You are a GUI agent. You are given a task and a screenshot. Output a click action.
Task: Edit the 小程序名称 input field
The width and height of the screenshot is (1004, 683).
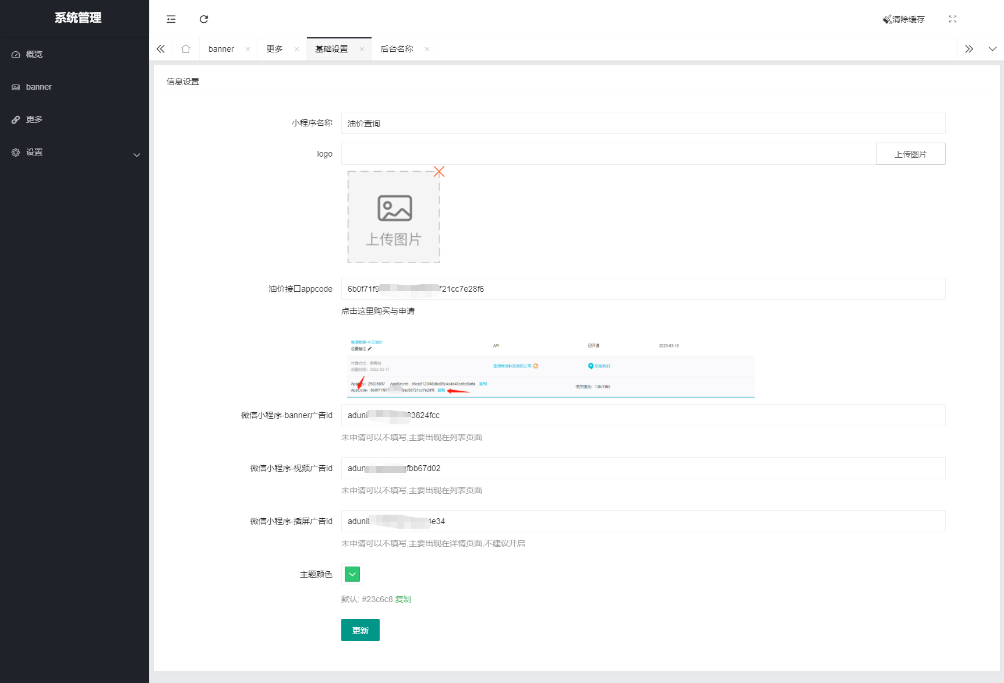pyautogui.click(x=643, y=123)
